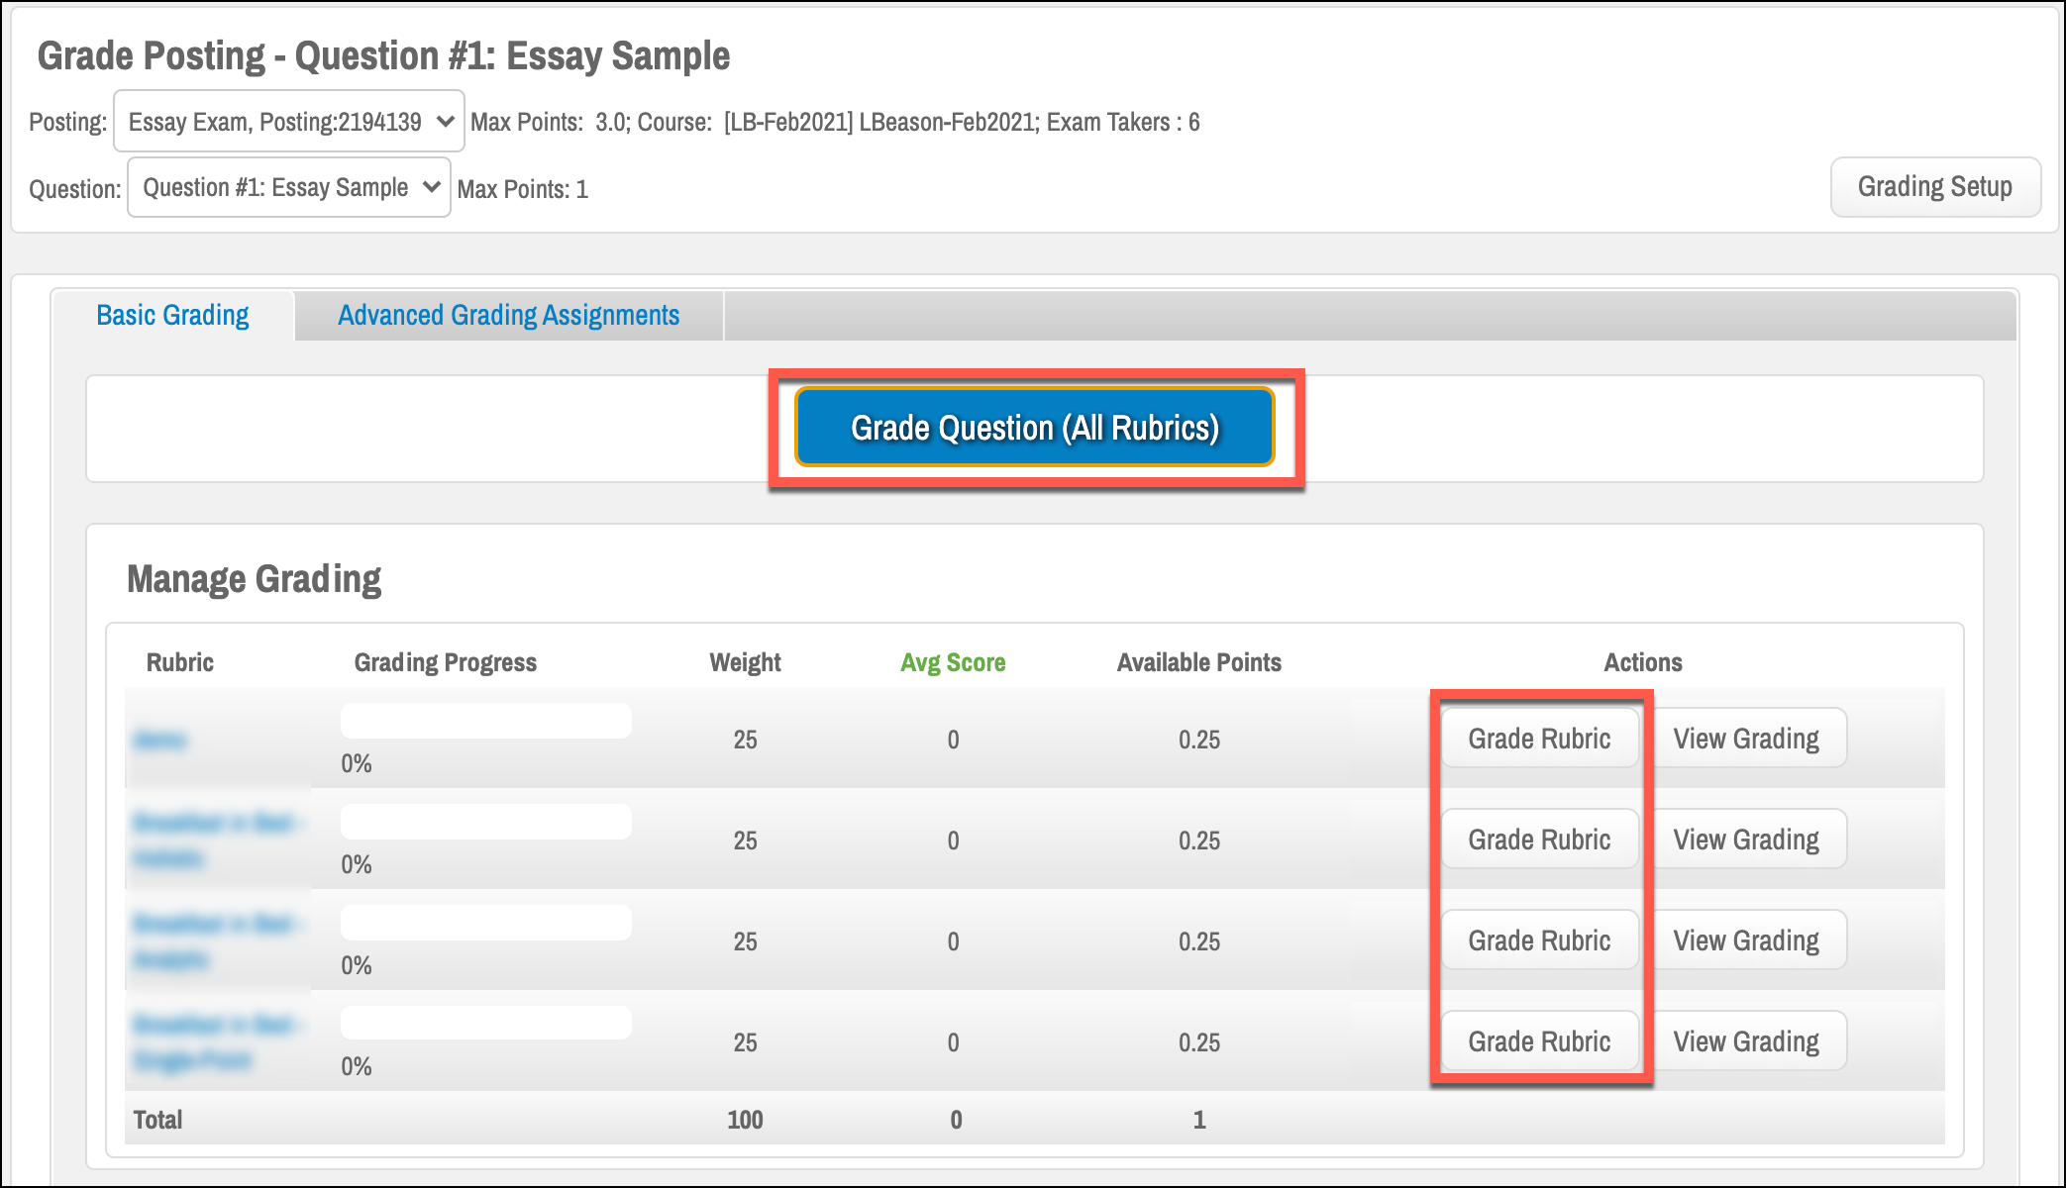2066x1188 pixels.
Task: Open the blurred rubric link in the first row
Action: [x=159, y=740]
